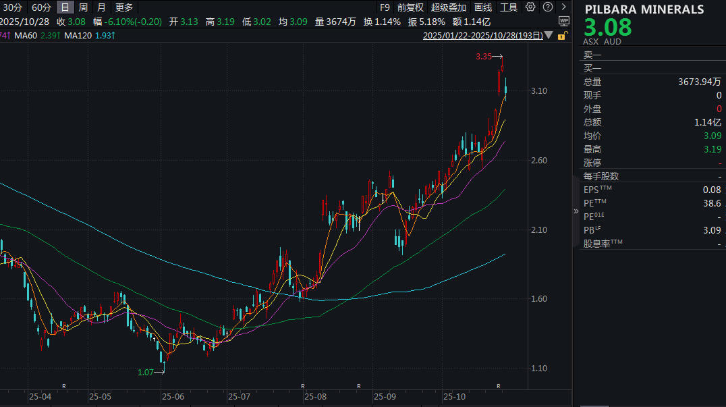
Task: Select the 日 daily chart tab
Action: (65, 7)
